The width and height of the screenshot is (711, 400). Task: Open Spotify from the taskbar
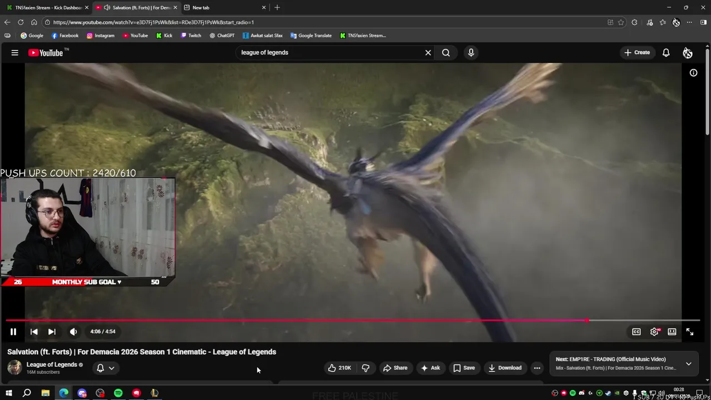pyautogui.click(x=118, y=393)
